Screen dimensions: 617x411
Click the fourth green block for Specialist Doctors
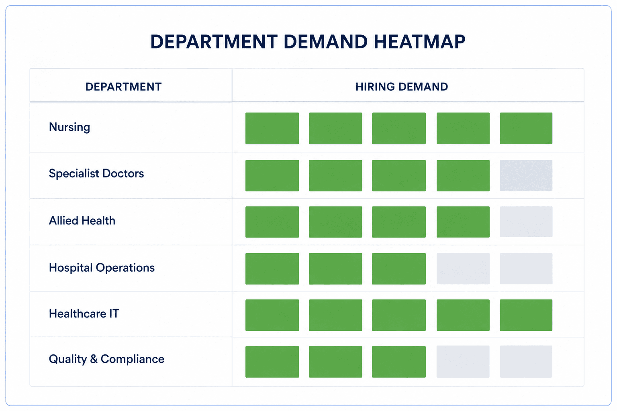(463, 175)
